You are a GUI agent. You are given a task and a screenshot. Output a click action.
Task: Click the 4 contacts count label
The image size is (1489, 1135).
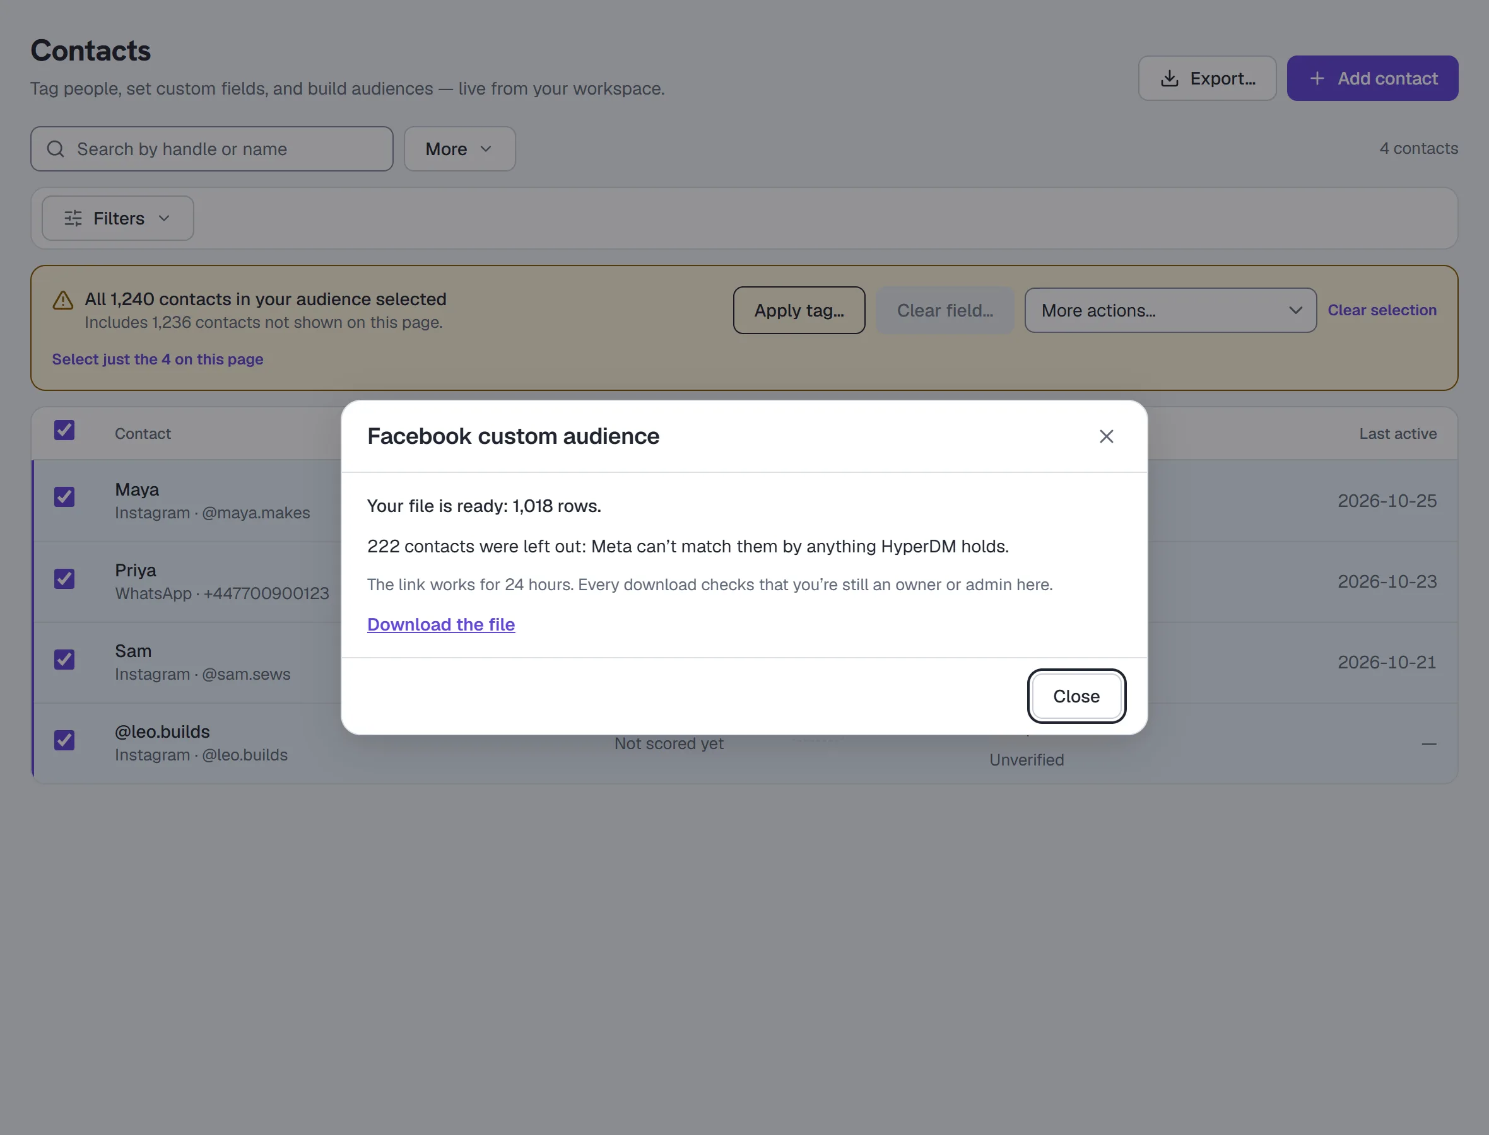click(x=1418, y=149)
